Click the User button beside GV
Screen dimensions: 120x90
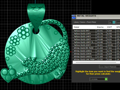coord(118,22)
